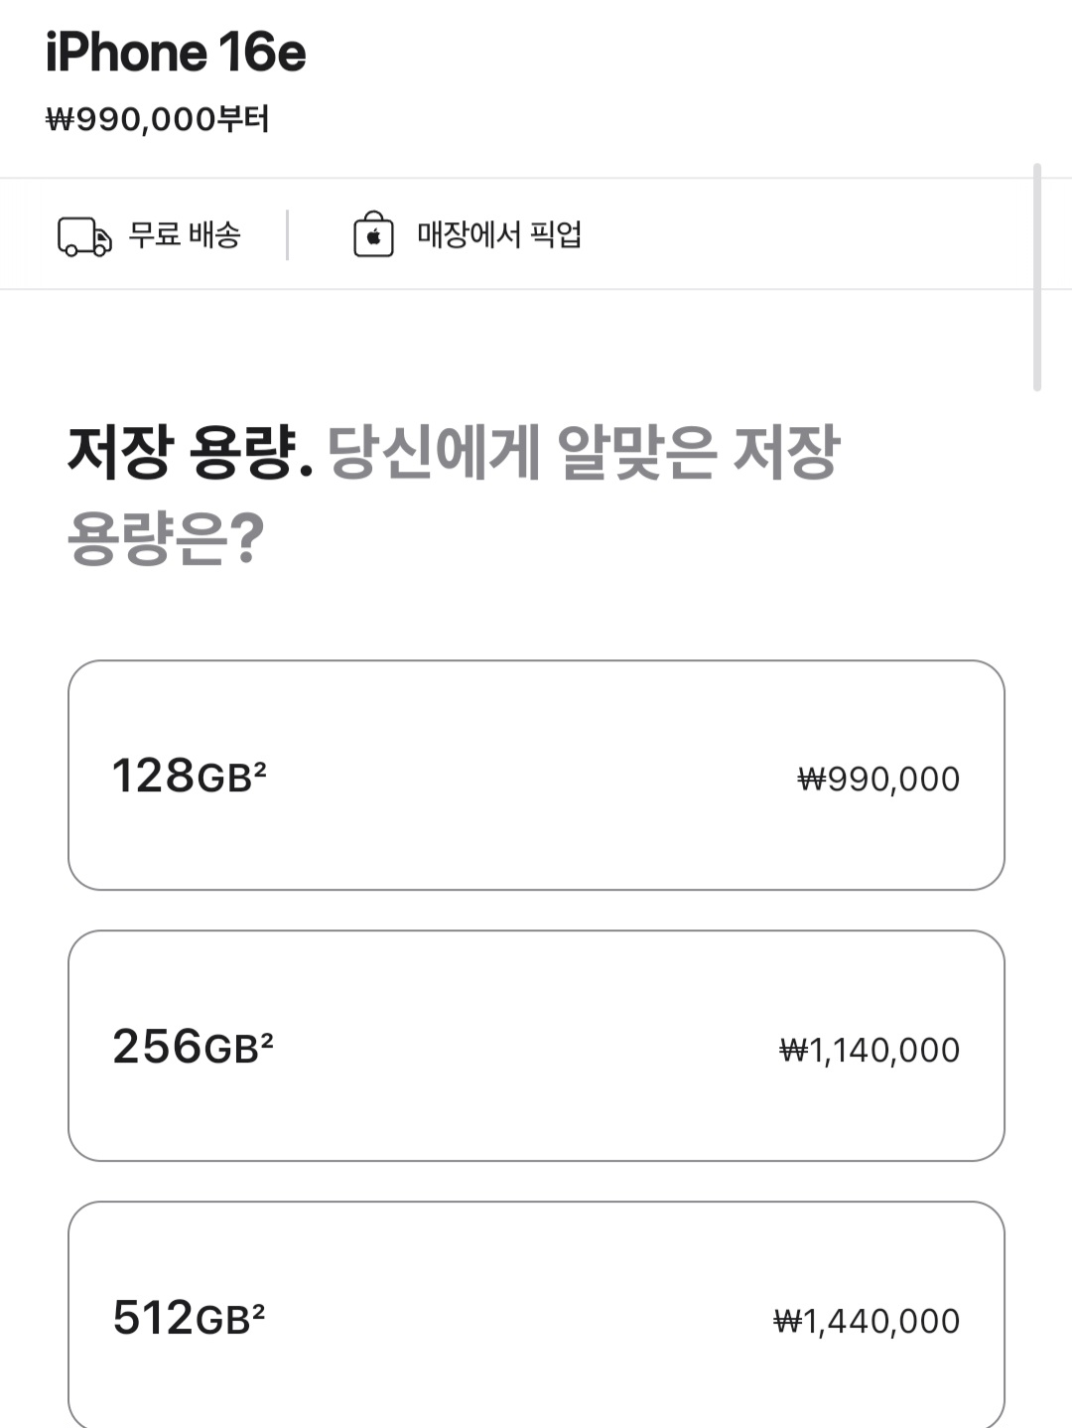Open the 매장에서 픽업 store pickup info

point(498,235)
